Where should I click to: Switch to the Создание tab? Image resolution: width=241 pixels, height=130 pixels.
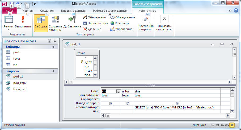point(47,11)
